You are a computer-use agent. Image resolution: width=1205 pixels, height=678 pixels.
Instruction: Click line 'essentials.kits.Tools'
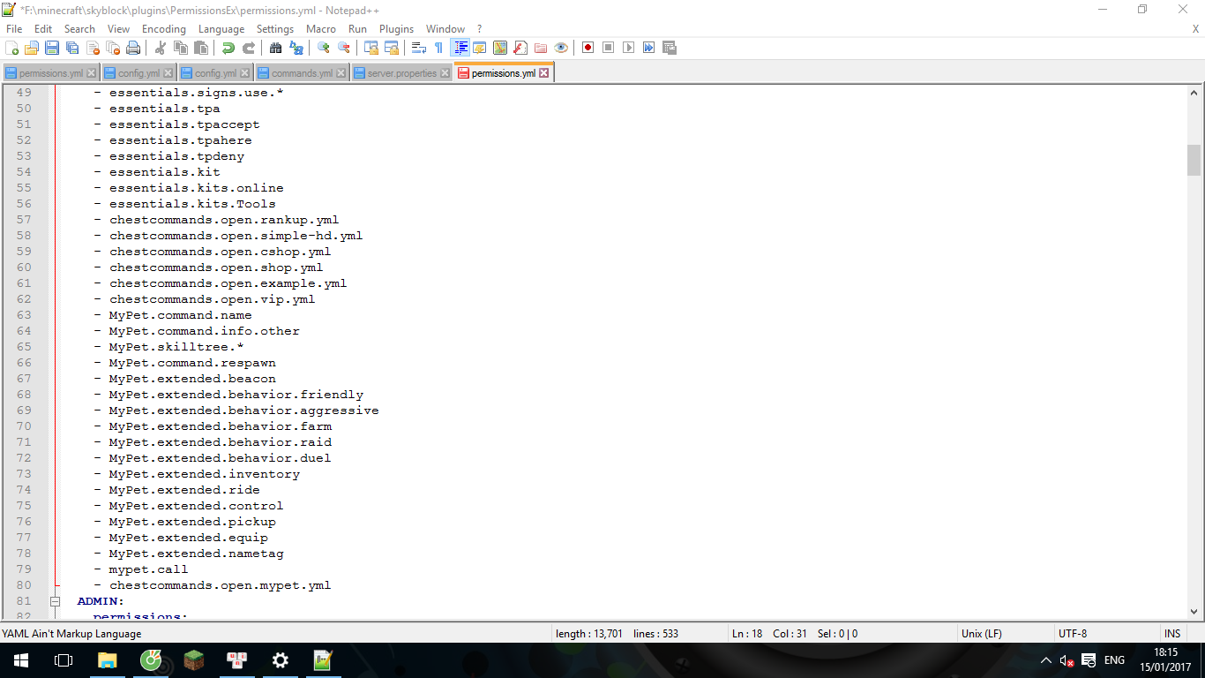[192, 204]
